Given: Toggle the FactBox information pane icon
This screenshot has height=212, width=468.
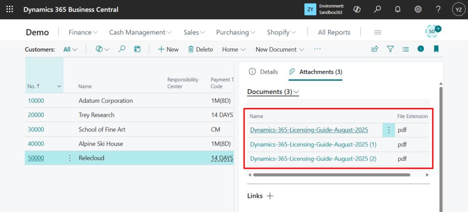Looking at the screenshot, I should tap(420, 49).
